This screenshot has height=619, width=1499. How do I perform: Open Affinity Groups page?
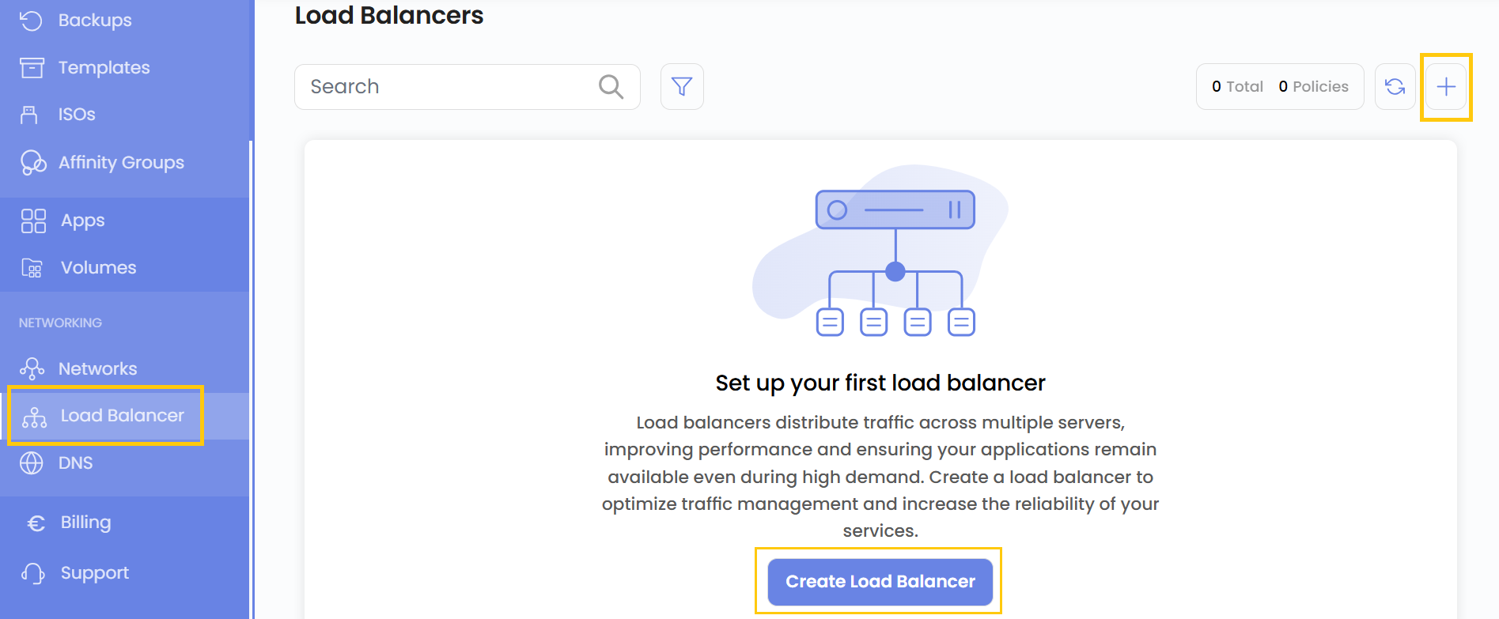(121, 163)
